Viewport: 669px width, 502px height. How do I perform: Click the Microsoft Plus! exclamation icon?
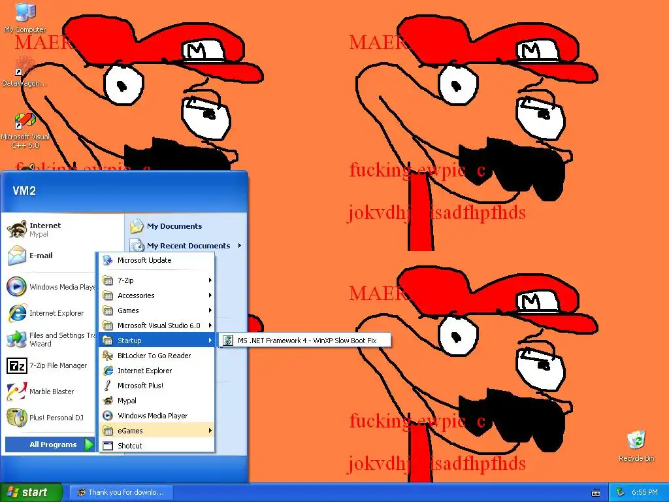[x=108, y=386]
